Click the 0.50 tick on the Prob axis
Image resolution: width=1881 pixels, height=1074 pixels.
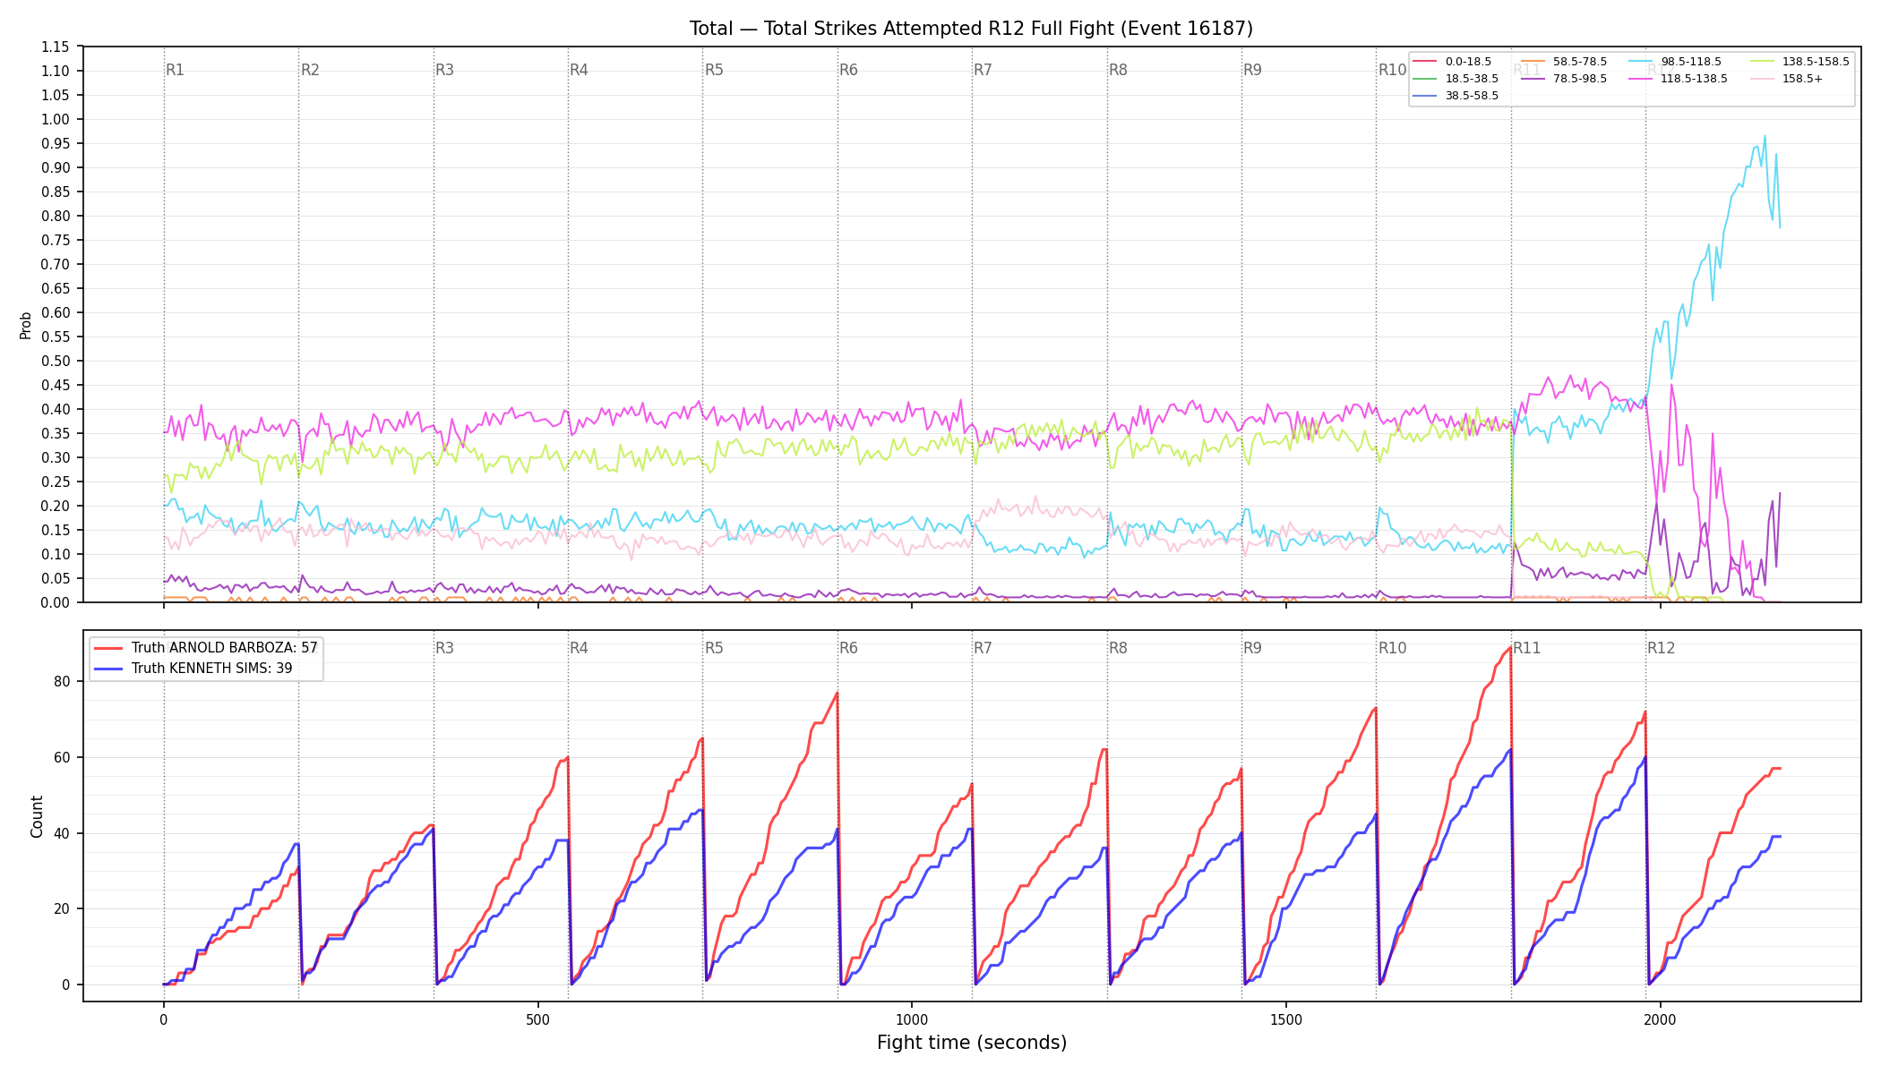(x=56, y=361)
